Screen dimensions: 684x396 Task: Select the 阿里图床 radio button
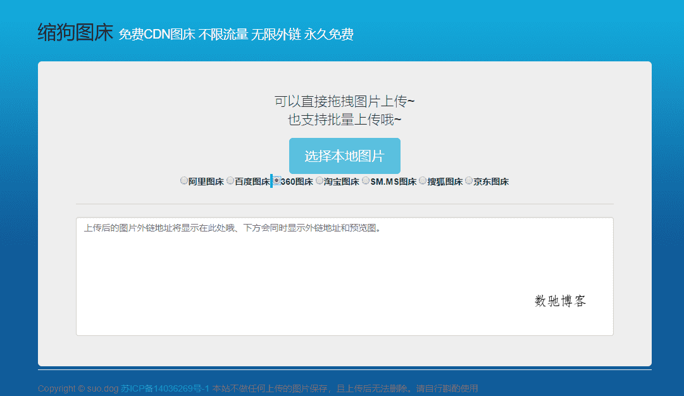183,180
